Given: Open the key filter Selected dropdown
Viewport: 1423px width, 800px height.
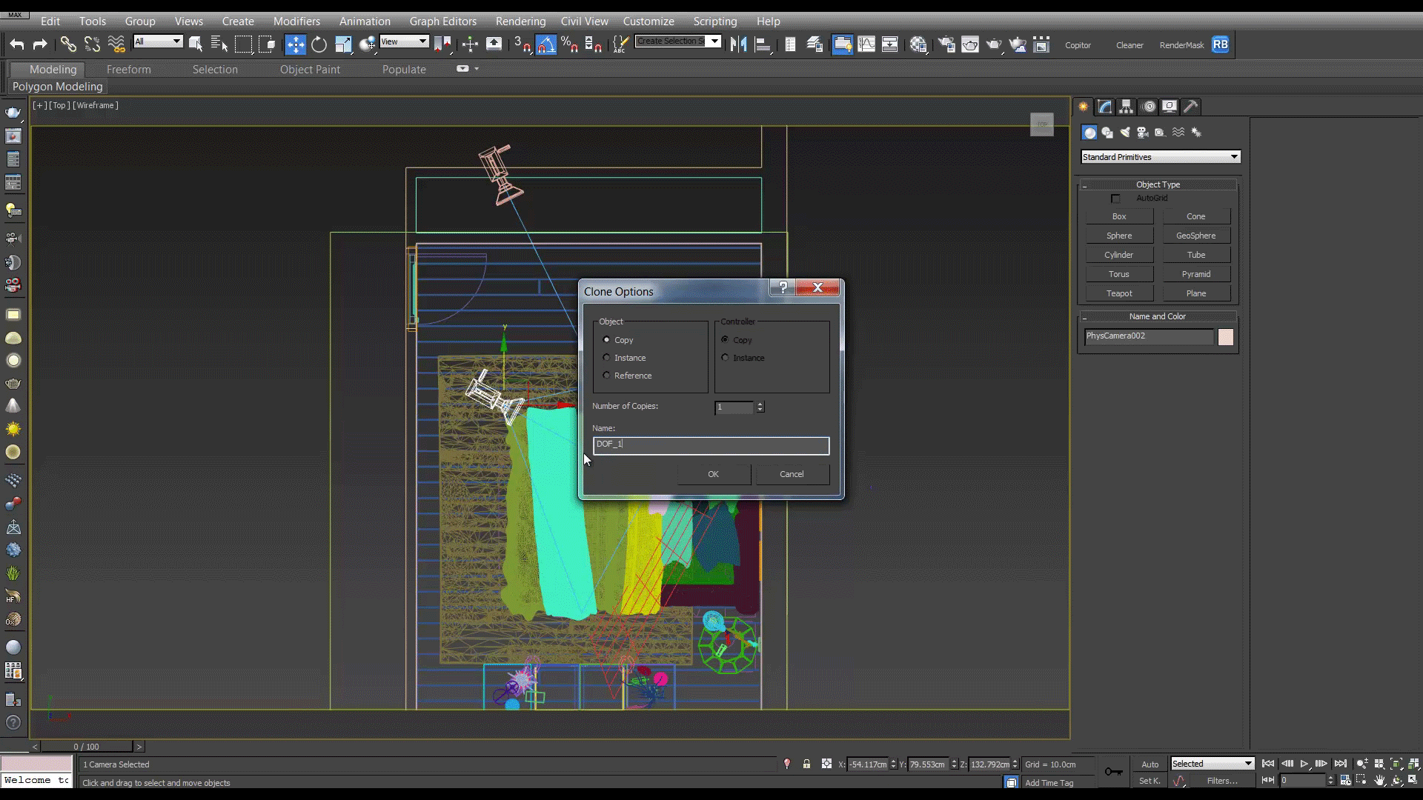Looking at the screenshot, I should (x=1212, y=764).
